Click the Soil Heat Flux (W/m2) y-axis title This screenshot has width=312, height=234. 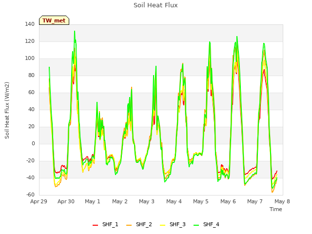pyautogui.click(x=7, y=110)
